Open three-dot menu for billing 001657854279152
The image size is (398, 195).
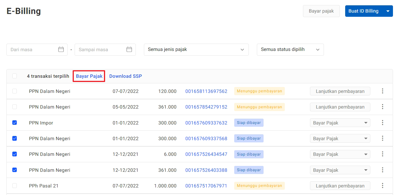382,107
